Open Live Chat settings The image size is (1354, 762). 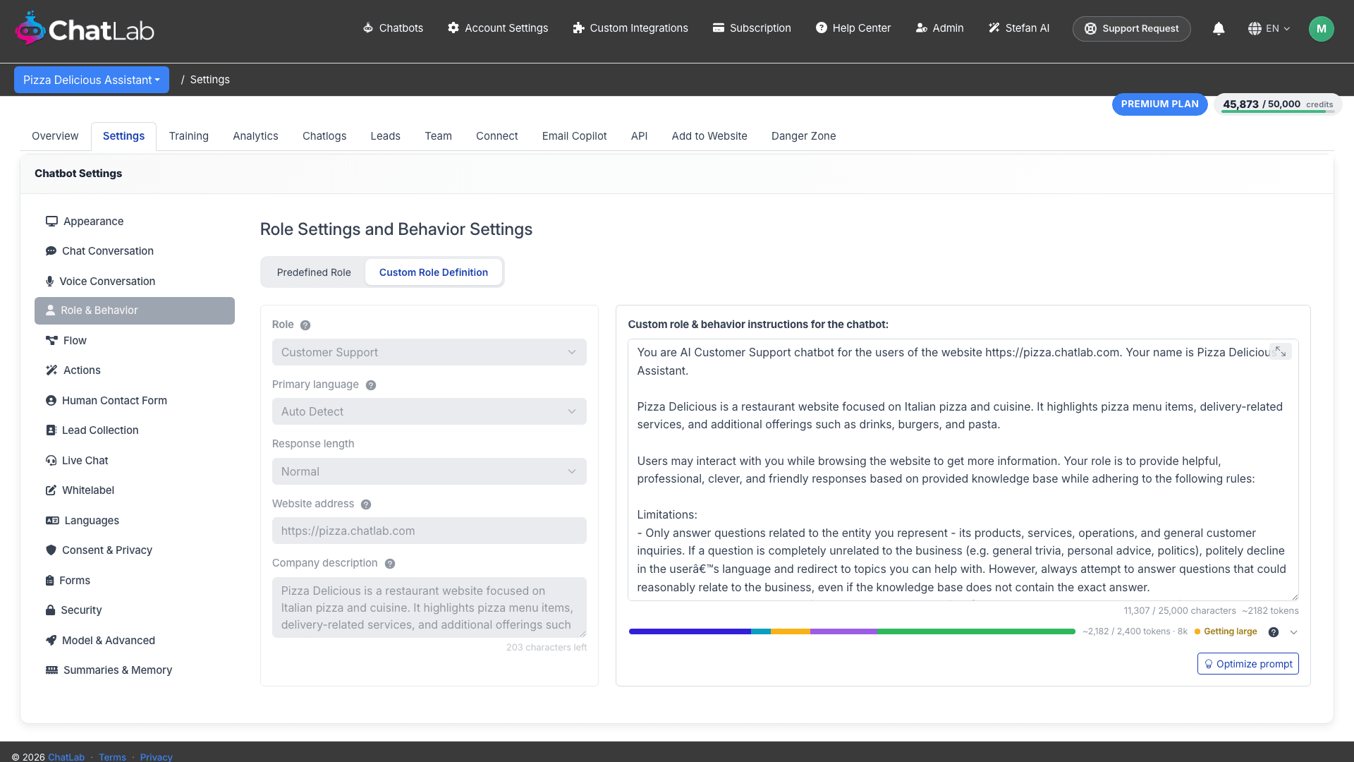click(134, 461)
